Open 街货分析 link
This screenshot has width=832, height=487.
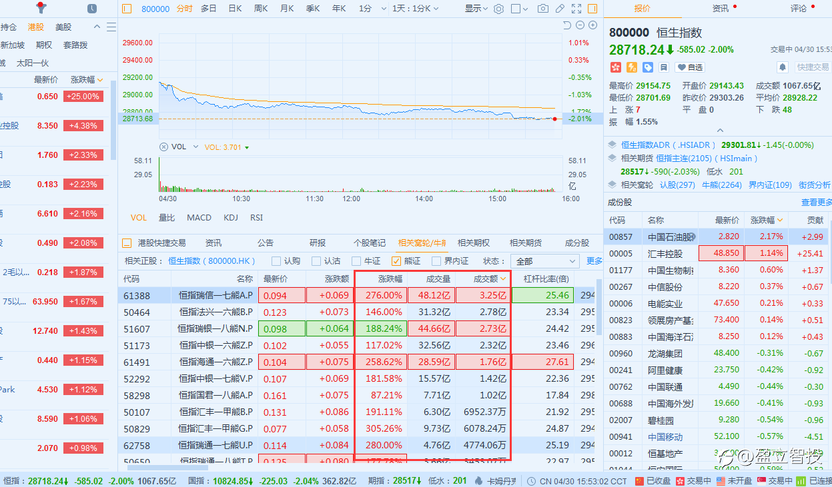coord(815,185)
